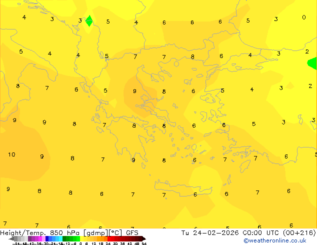Click the temperature value 10 on the map

click(11, 154)
